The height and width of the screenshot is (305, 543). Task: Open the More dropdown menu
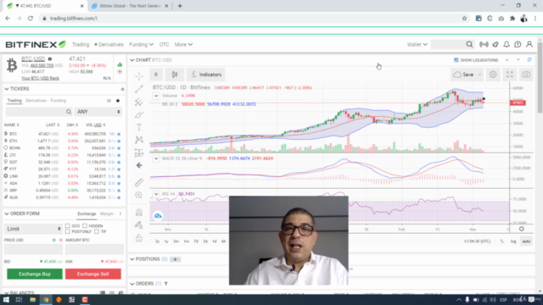coord(183,45)
